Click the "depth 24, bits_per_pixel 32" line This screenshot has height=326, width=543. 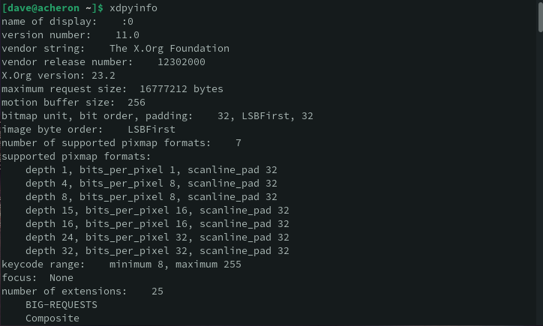tap(157, 238)
